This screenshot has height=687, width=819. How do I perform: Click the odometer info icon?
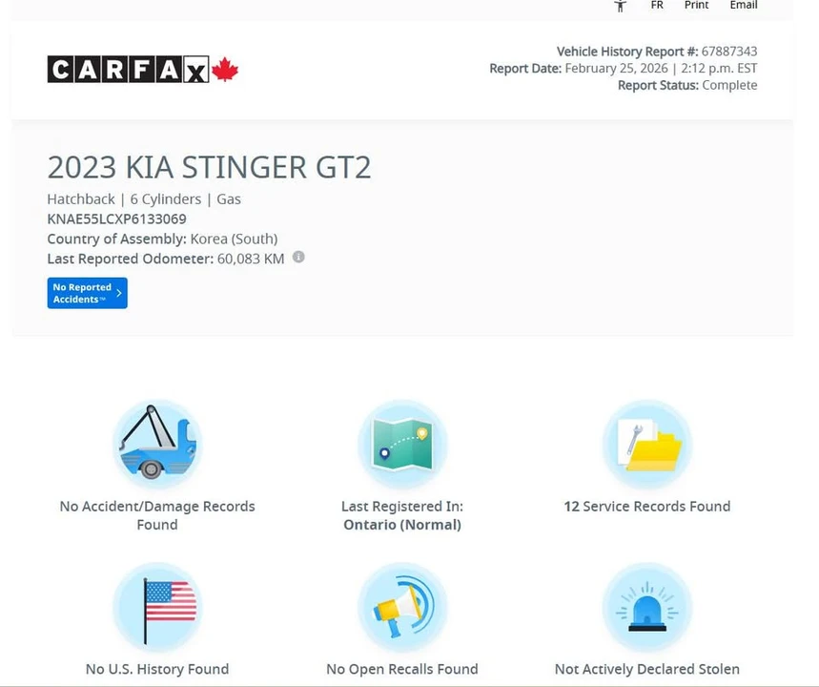298,258
